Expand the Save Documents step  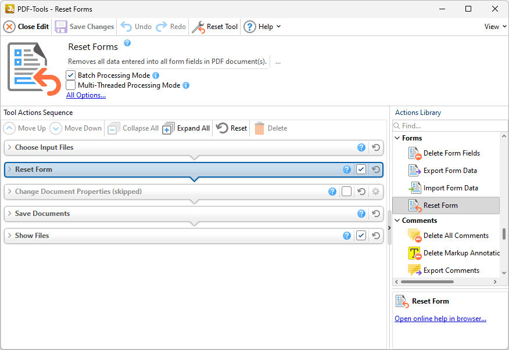click(9, 214)
